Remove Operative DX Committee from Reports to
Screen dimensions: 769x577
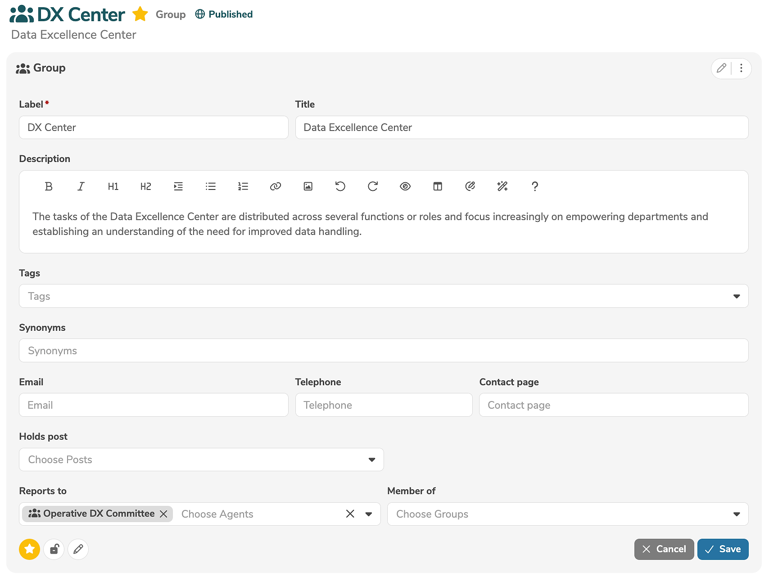163,514
